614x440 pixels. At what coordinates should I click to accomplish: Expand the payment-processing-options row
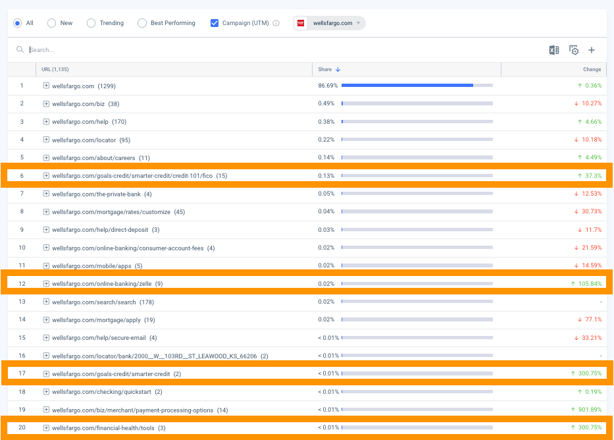pos(46,410)
